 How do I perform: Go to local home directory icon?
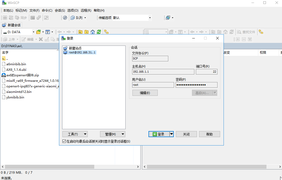pyautogui.click(x=93, y=32)
